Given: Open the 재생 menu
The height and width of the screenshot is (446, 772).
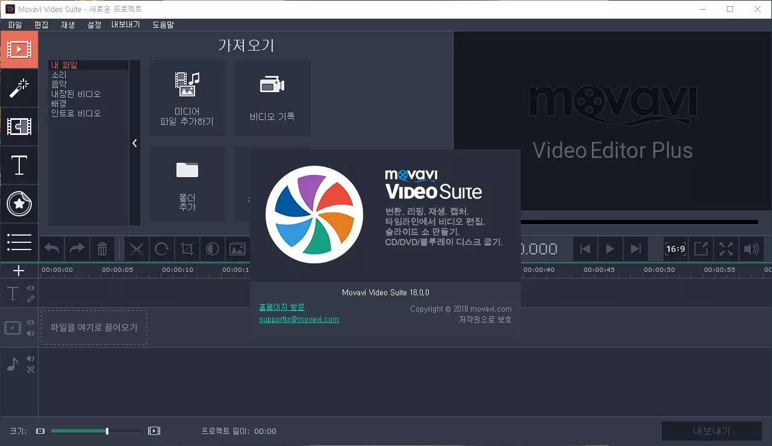Looking at the screenshot, I should click(x=68, y=25).
